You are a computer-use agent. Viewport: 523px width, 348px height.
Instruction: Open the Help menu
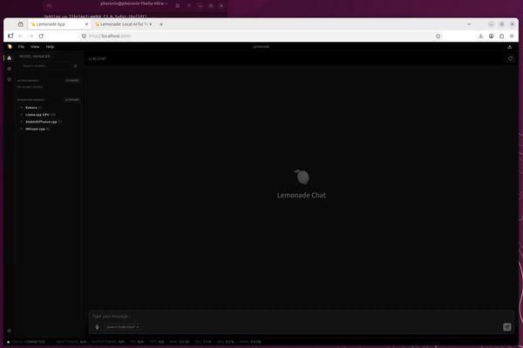50,47
